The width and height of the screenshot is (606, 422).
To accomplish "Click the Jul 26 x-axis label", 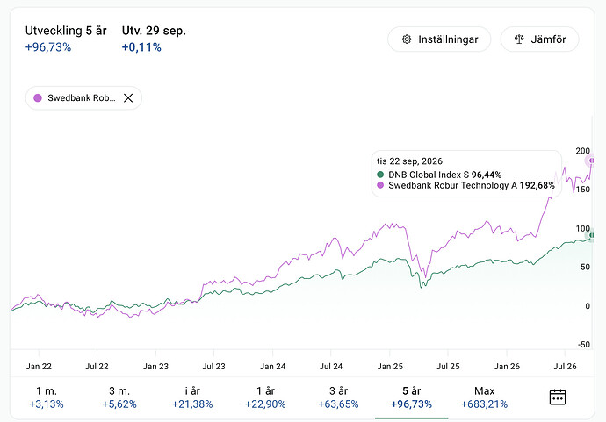I will point(565,367).
